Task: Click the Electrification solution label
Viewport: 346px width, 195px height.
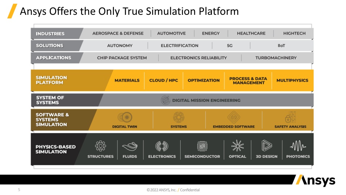Action: point(179,46)
